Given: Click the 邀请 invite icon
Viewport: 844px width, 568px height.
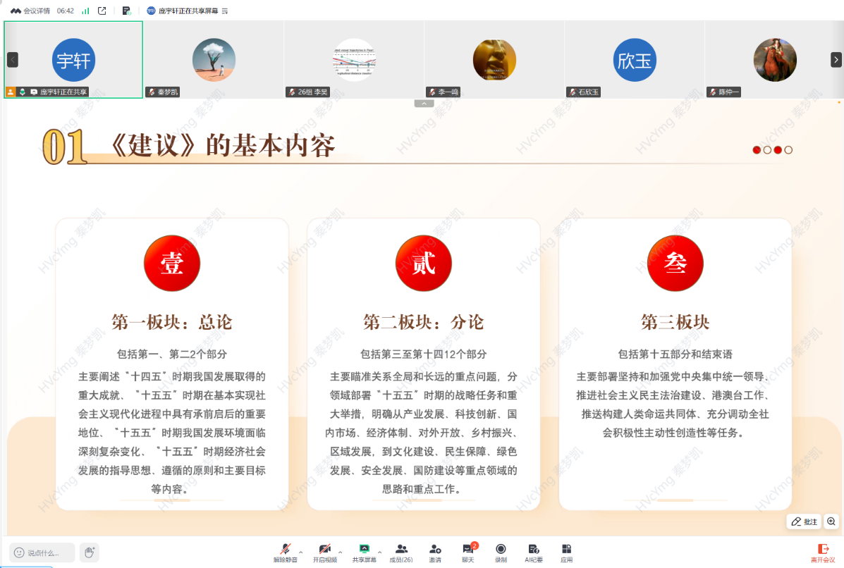Looking at the screenshot, I should point(435,552).
